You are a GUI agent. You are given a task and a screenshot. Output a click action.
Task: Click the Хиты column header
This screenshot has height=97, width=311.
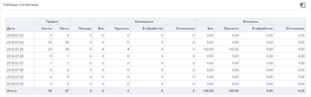[x=64, y=29]
